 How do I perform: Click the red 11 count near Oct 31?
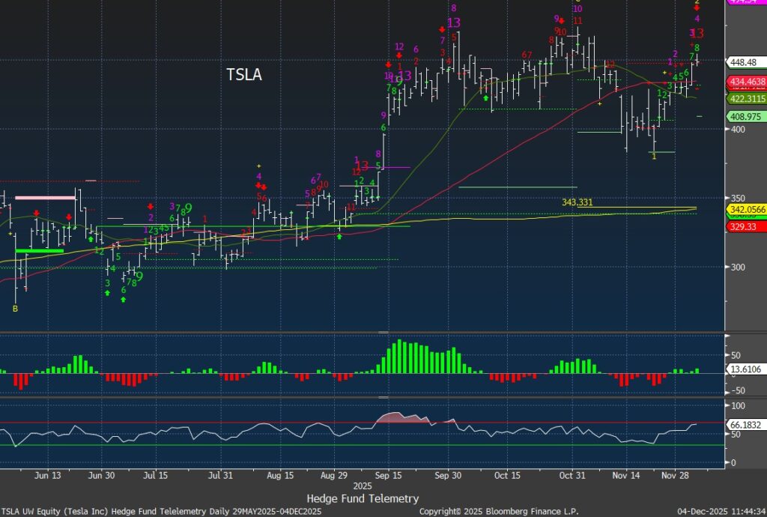pos(577,21)
